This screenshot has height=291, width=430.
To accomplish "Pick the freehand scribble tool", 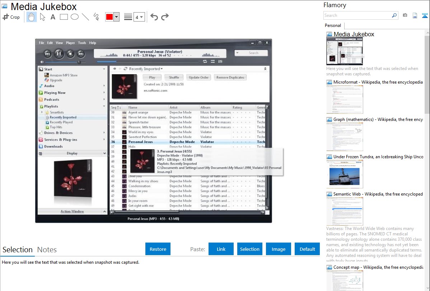I will 96,17.
